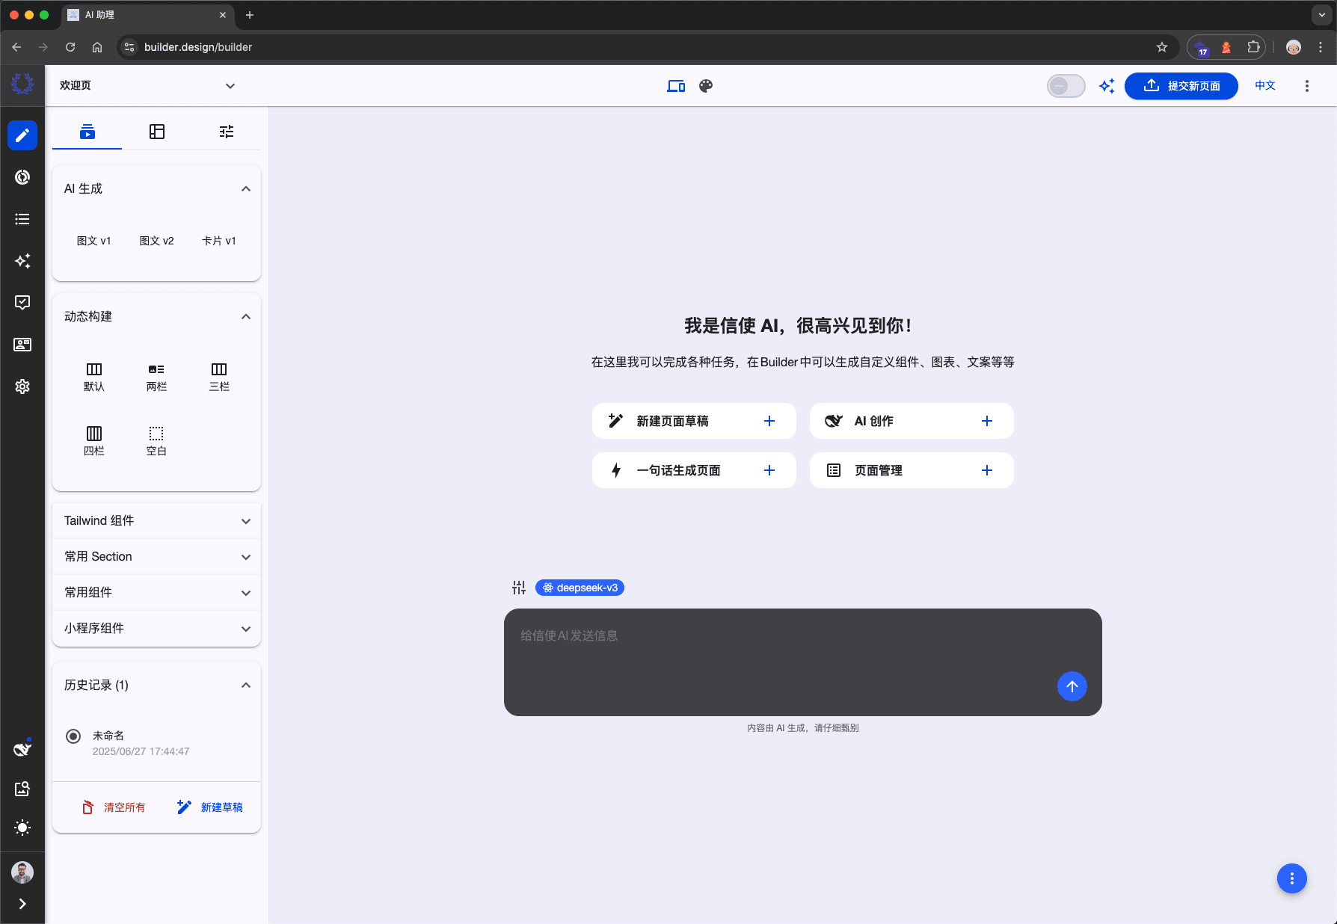
Task: Expand the 常用 Section panel
Action: pos(156,557)
